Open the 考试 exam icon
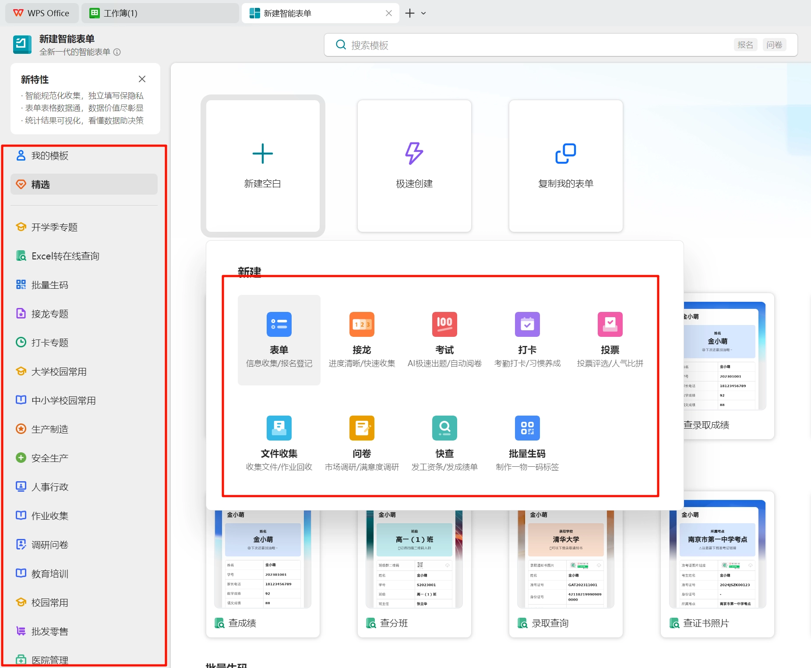 (444, 324)
